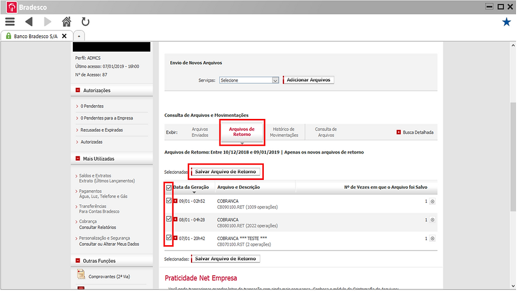Click CB080100.RET (2022 operações) text
Image resolution: width=517 pixels, height=291 pixels.
pos(247,226)
